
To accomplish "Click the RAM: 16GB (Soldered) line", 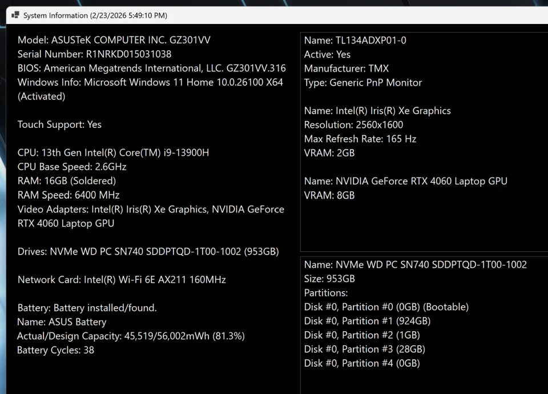I will 67,181.
